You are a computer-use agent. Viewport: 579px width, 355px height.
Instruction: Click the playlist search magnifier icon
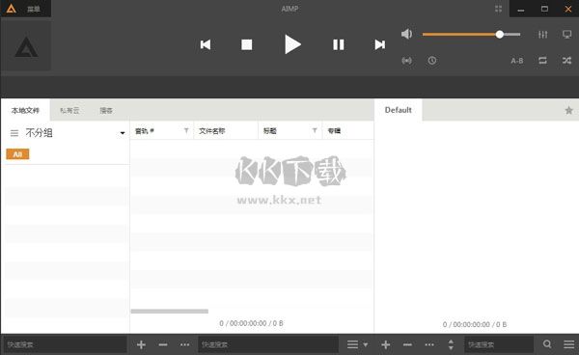coord(547,344)
